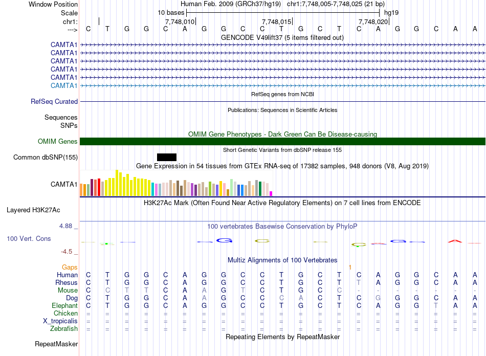Open Repeating Elements by RepeatMasker title
486x356 pixels.
283,337
